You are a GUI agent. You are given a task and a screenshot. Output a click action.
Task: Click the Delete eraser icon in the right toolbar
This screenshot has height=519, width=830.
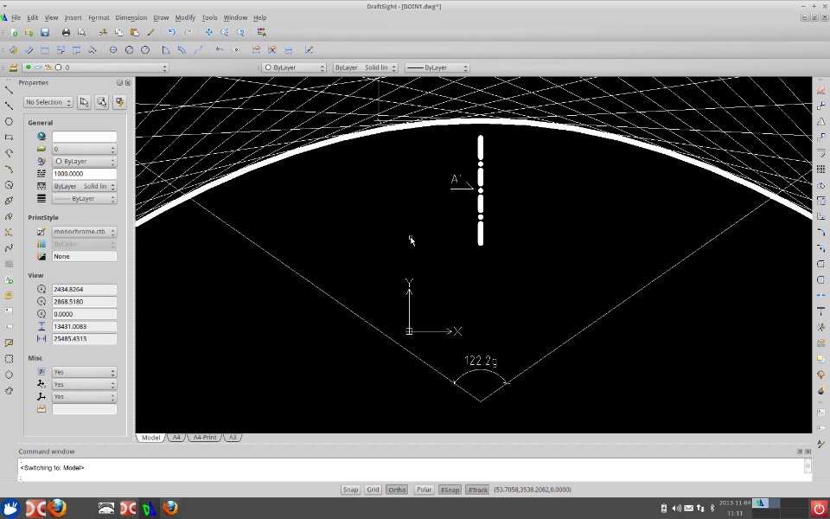click(x=821, y=90)
